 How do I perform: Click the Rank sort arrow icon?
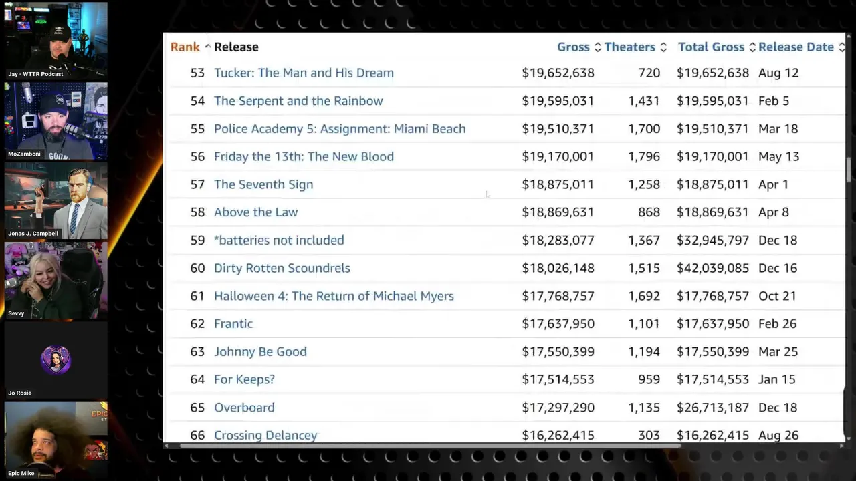207,47
